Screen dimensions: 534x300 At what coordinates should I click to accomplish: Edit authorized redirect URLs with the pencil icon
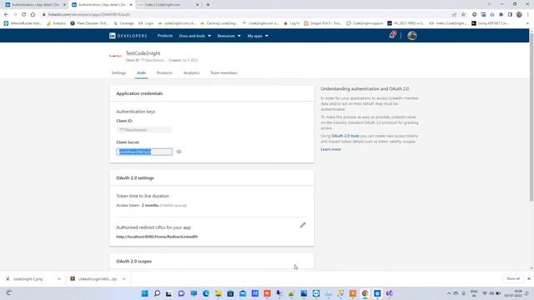[303, 225]
